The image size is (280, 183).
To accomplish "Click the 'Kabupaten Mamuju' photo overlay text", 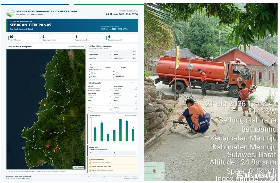I will (244, 147).
